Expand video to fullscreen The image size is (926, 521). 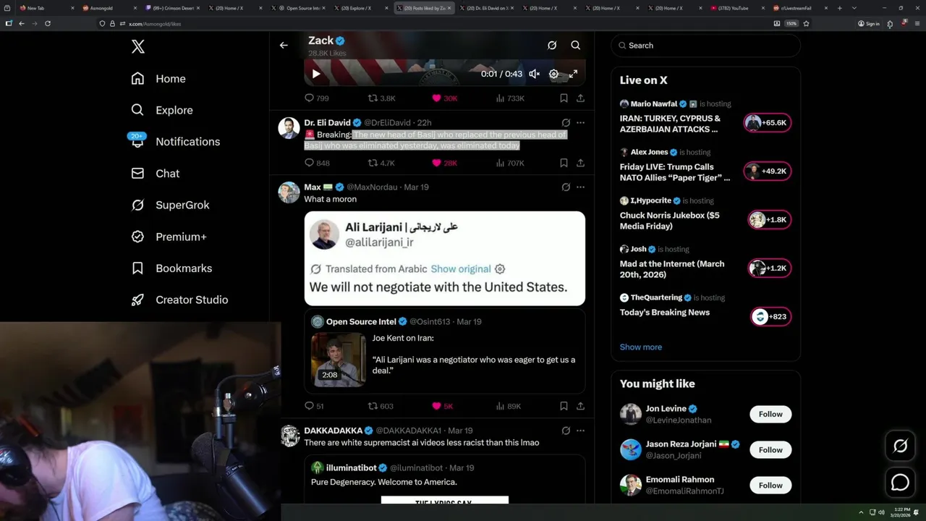(573, 74)
